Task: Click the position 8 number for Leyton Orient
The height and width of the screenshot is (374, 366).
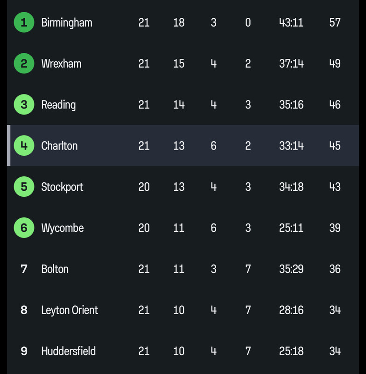Action: tap(24, 310)
